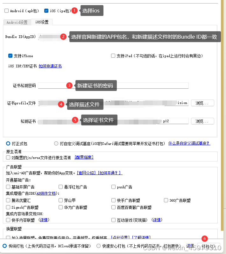This screenshot has height=254, width=226.
Task: Enable the 360广告联盟 checkbox
Action: [x=166, y=200]
